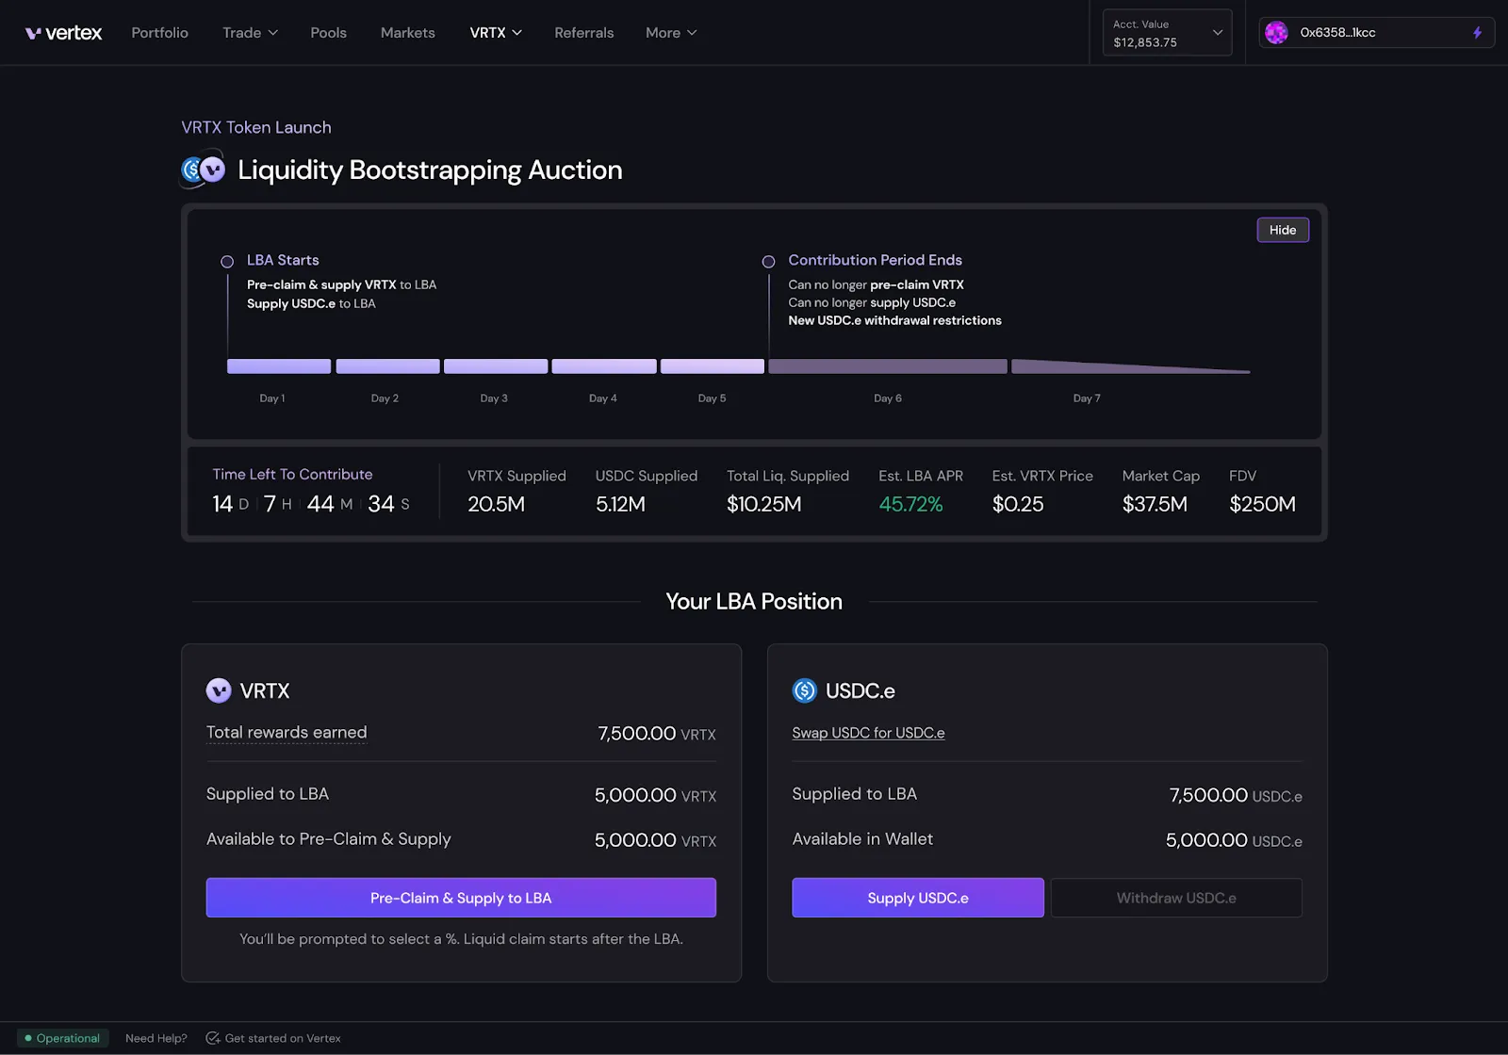This screenshot has height=1055, width=1508.
Task: Click the Vertex logo
Action: pyautogui.click(x=62, y=31)
